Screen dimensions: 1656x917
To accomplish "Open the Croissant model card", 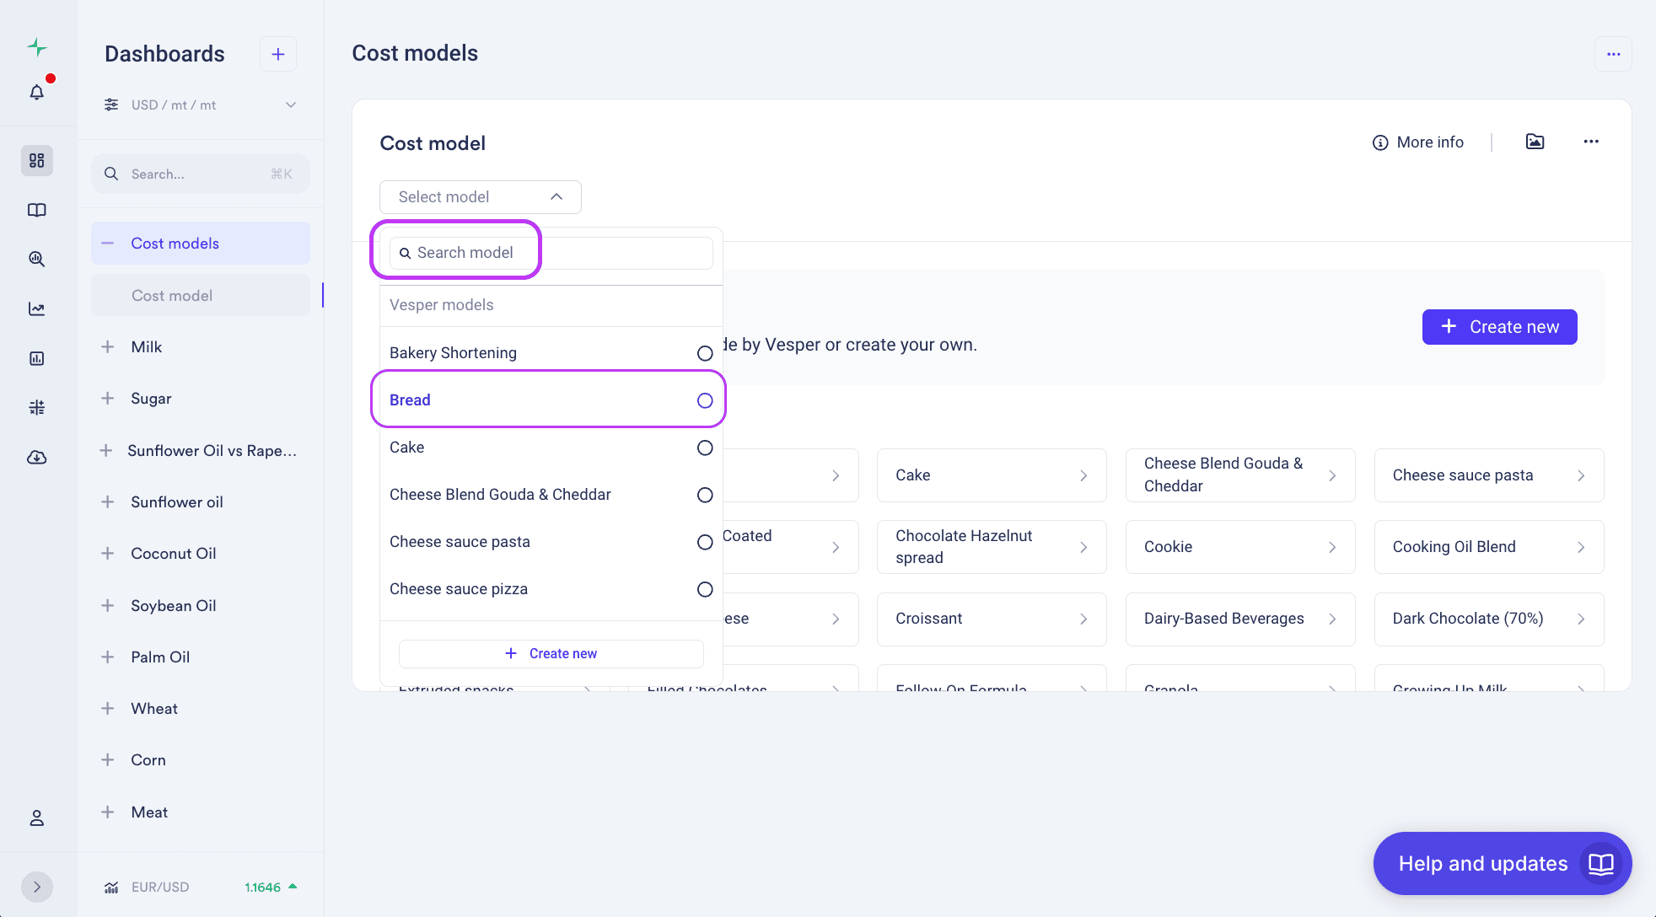I will pos(992,619).
